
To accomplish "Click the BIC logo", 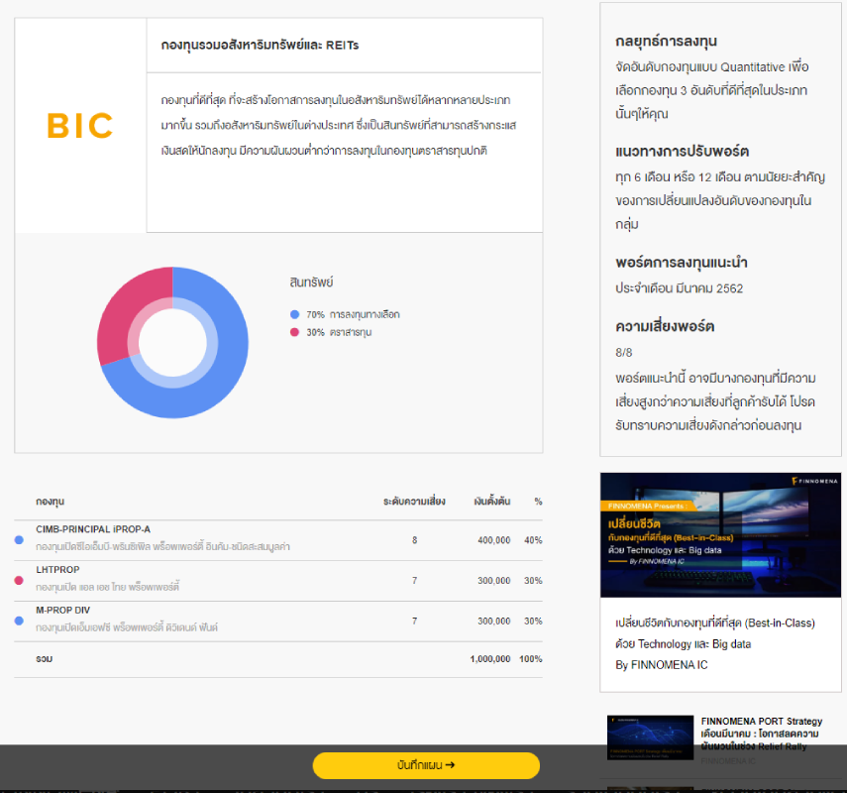I will (80, 126).
